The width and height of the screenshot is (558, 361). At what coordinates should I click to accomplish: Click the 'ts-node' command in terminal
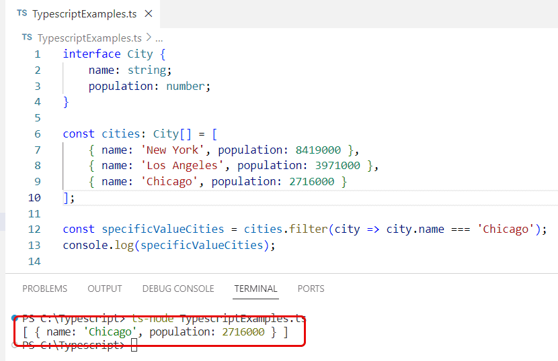(x=153, y=318)
